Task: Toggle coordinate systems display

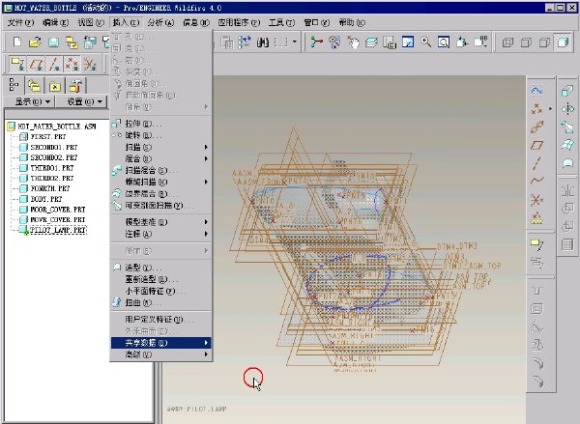Action: point(90,65)
